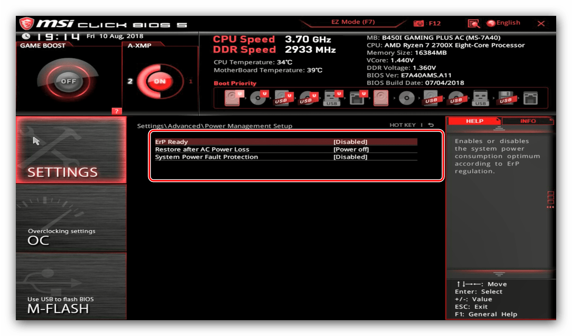This screenshot has height=336, width=572.
Task: Click the MB B450I GAMING PLUS AC line
Action: pos(433,37)
